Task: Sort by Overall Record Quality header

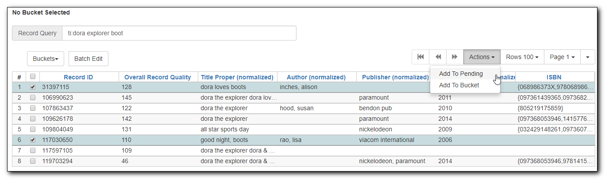Action: coord(158,77)
